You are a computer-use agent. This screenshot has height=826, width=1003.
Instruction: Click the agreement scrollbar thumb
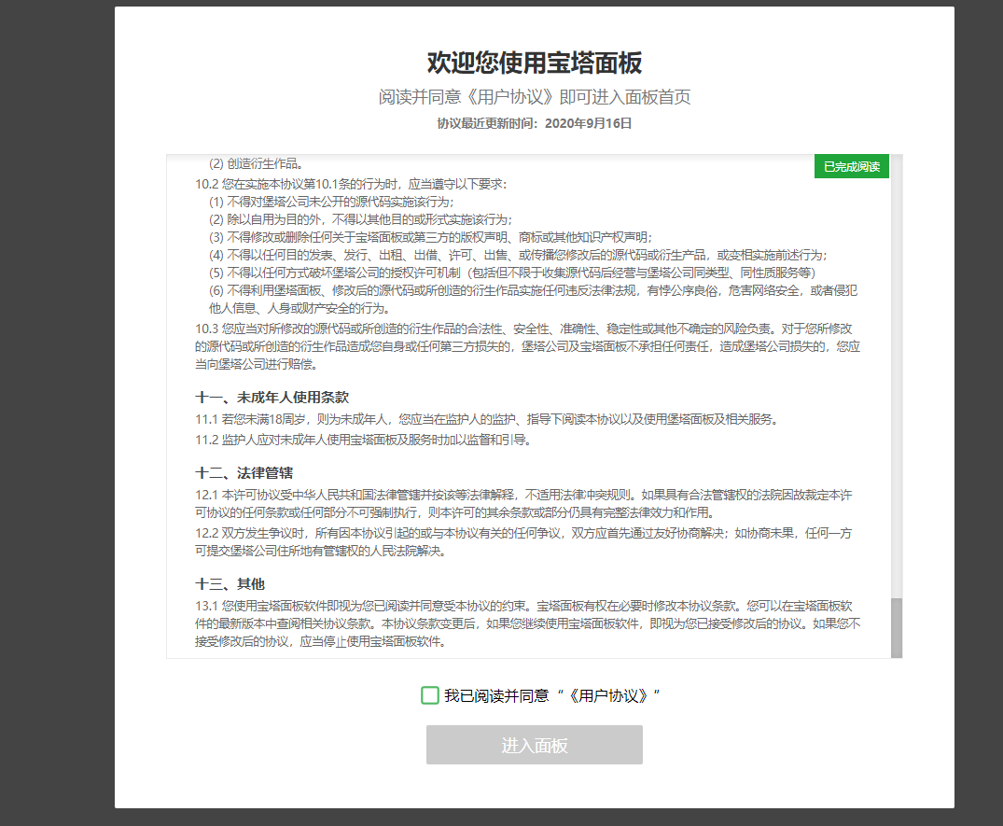tap(897, 627)
